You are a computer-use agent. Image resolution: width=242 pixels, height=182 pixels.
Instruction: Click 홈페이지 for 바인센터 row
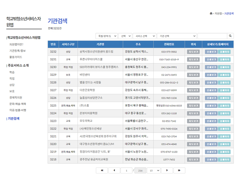click(x=224, y=75)
